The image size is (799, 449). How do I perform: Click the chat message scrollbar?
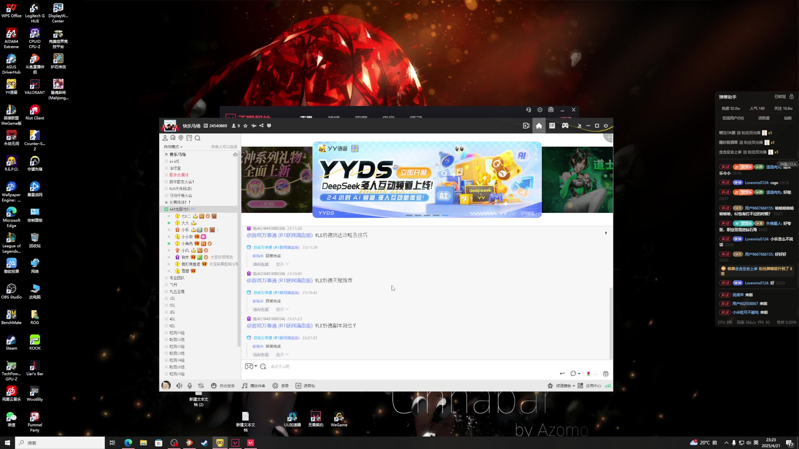pyautogui.click(x=611, y=323)
